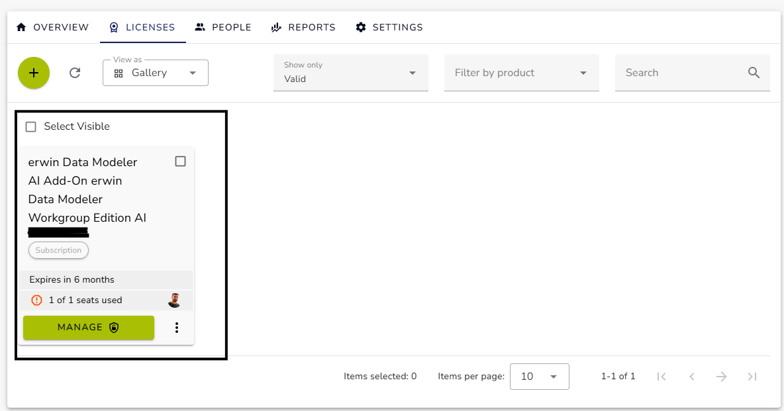
Task: Open the Show only Valid dropdown
Action: click(350, 73)
